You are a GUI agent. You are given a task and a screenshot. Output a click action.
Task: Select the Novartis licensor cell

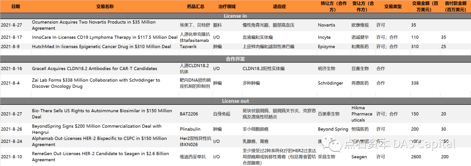(x=327, y=25)
